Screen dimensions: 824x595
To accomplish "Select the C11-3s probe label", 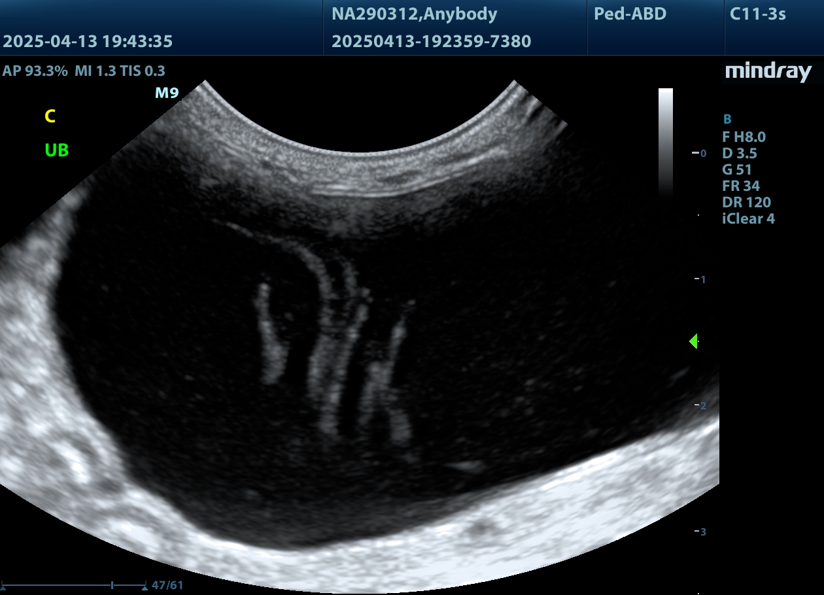I will [758, 14].
